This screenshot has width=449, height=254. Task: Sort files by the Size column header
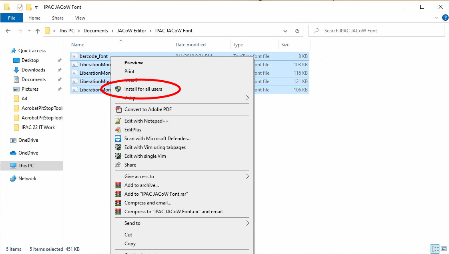point(285,45)
